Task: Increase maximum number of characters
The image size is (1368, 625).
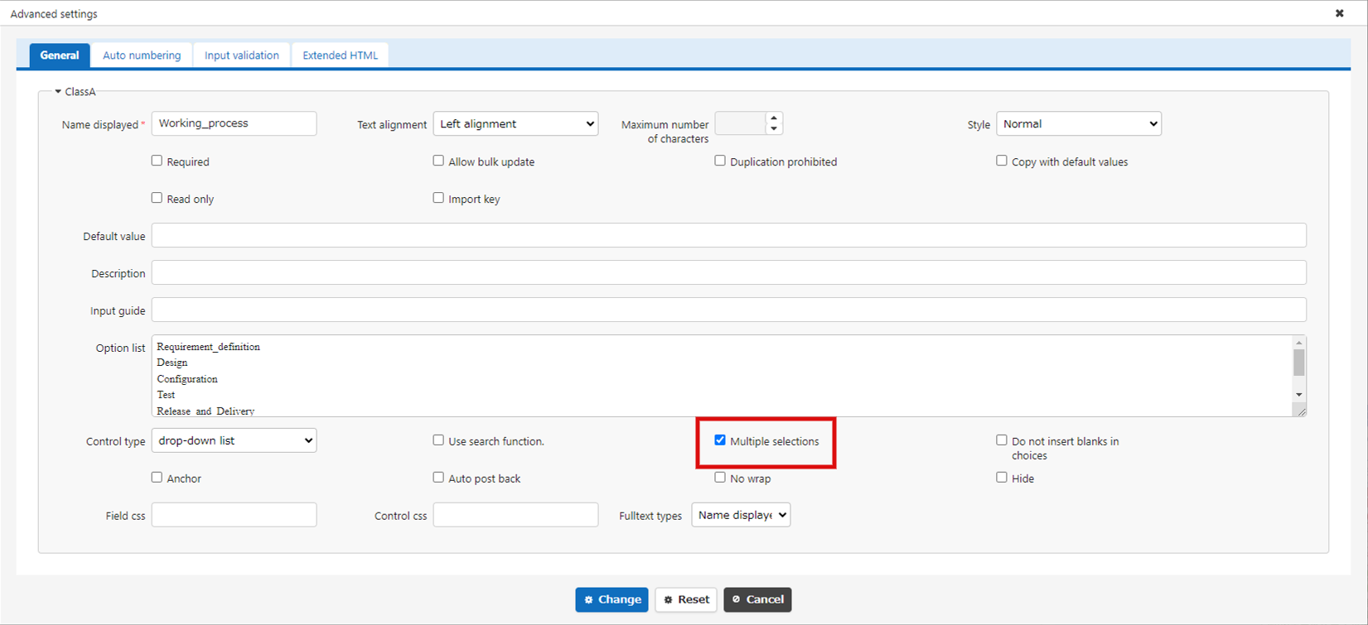Action: 774,118
